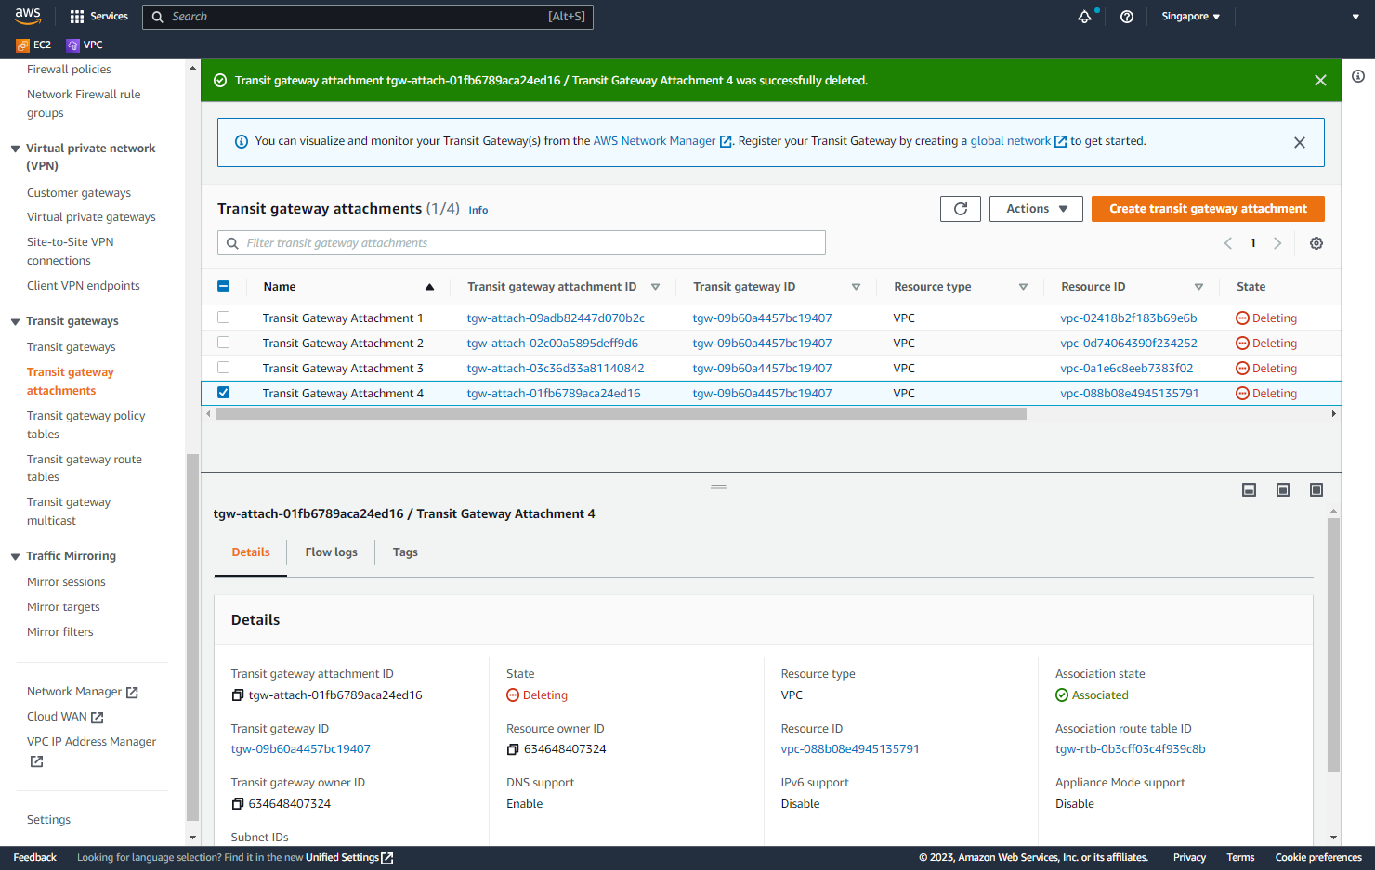Expand the split panel to full height

[x=1316, y=489]
